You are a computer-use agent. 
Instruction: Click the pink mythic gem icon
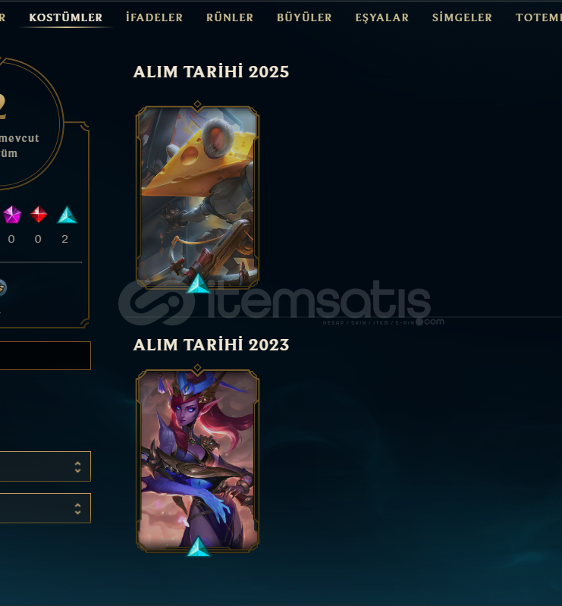pos(12,215)
